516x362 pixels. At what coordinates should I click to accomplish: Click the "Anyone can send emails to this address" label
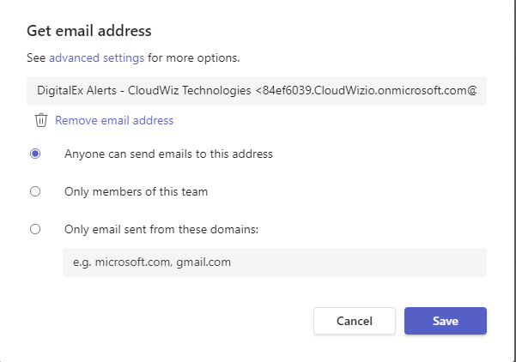(168, 154)
